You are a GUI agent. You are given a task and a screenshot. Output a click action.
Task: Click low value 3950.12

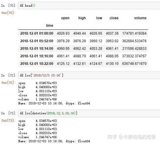[x=96, y=41]
